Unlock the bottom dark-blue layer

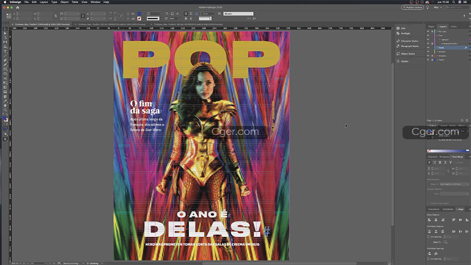click(x=432, y=60)
